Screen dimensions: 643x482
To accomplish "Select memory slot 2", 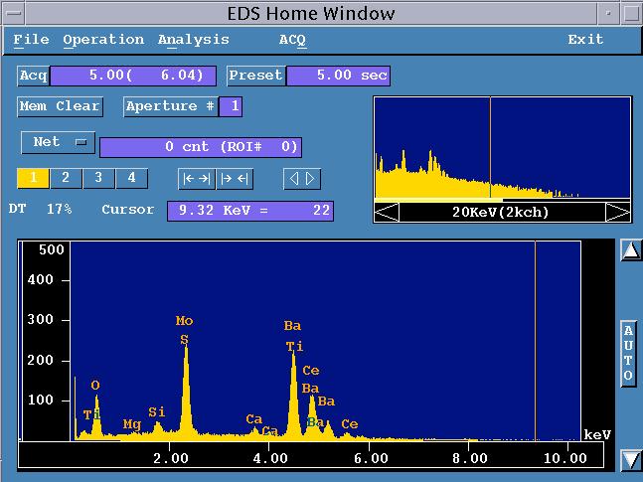I will [x=66, y=179].
